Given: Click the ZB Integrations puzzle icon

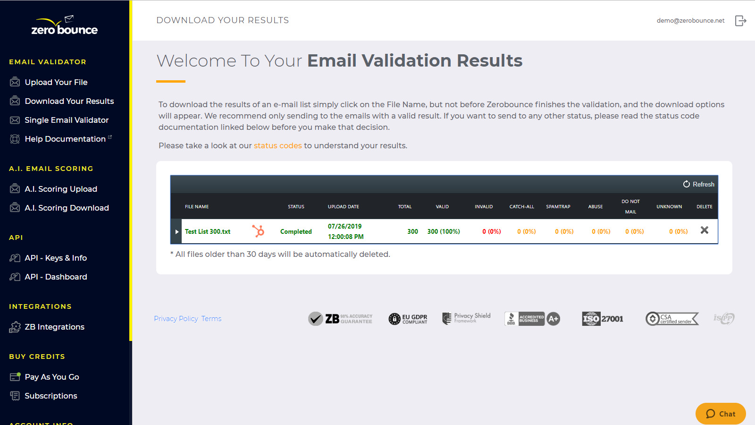Looking at the screenshot, I should coord(15,327).
